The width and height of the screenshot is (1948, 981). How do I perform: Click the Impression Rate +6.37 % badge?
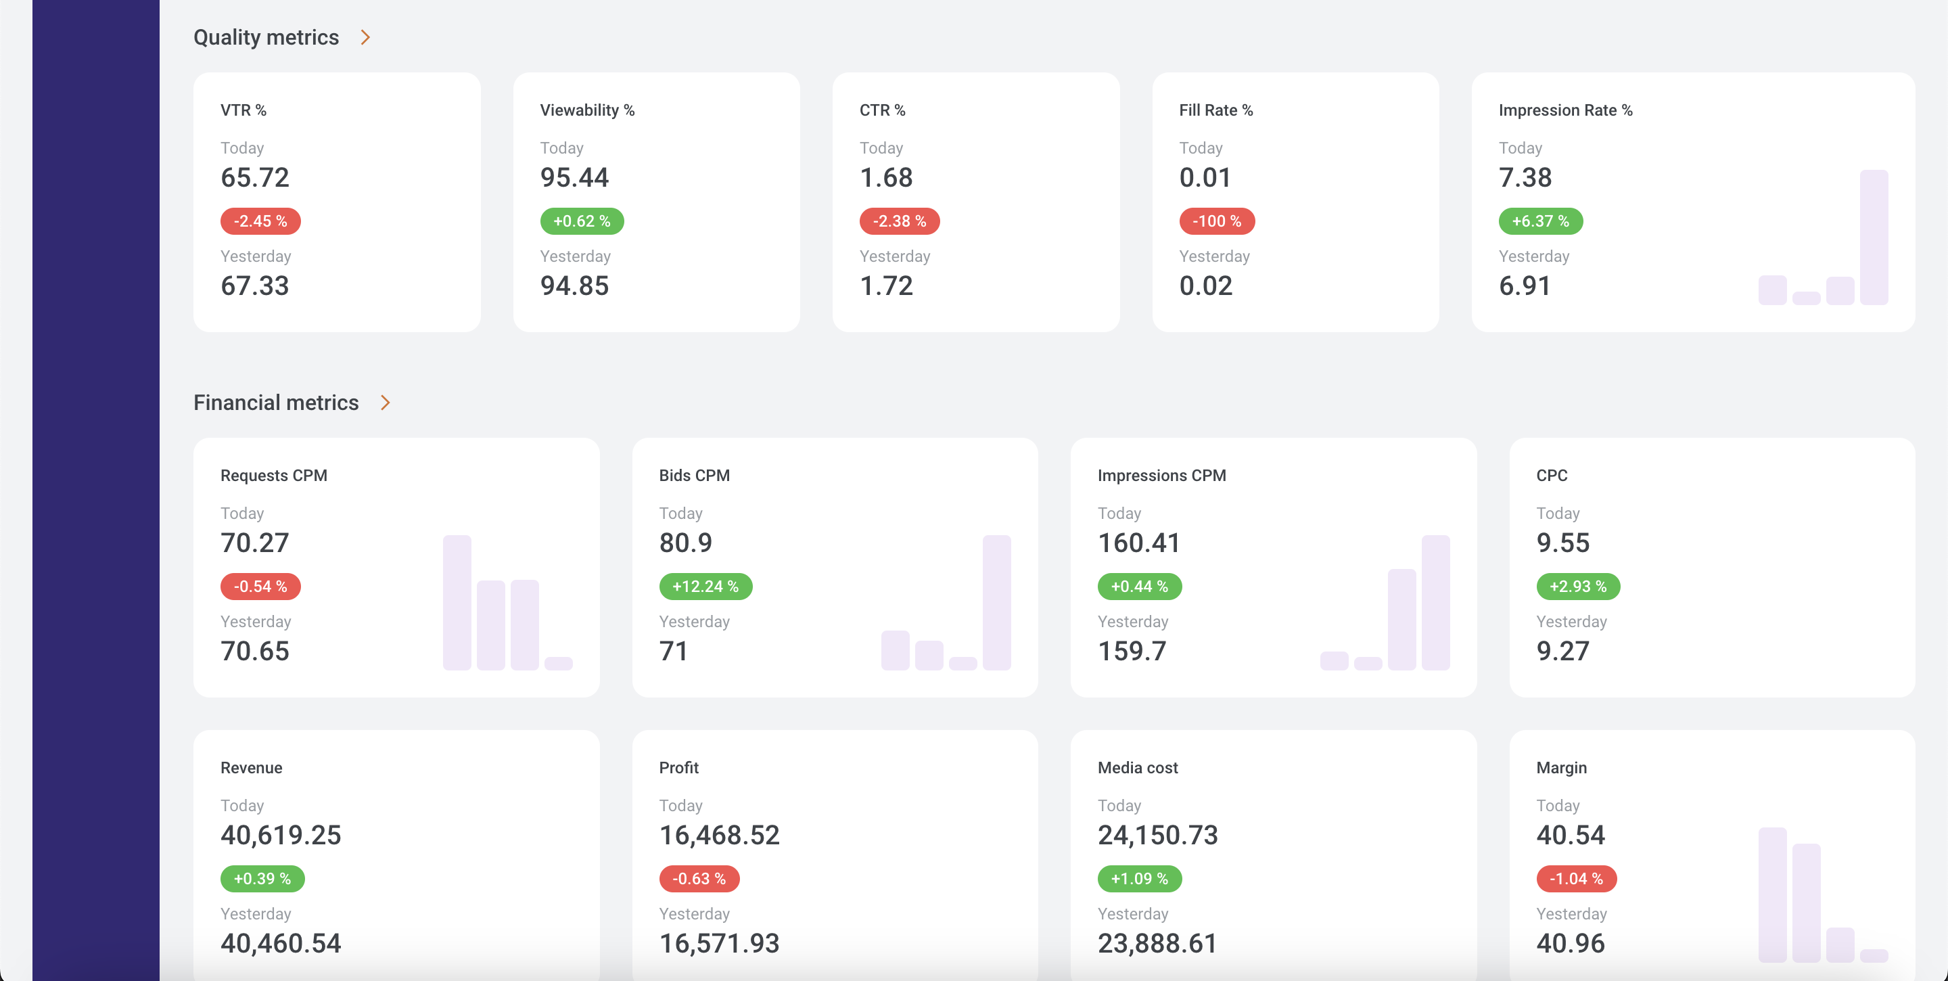click(1540, 221)
